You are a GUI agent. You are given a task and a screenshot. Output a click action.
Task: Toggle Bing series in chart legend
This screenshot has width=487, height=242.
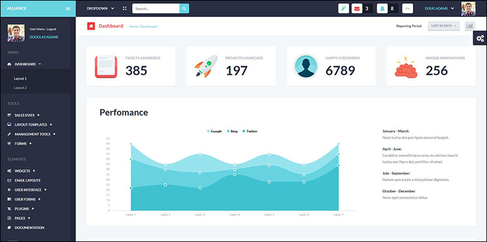point(232,131)
